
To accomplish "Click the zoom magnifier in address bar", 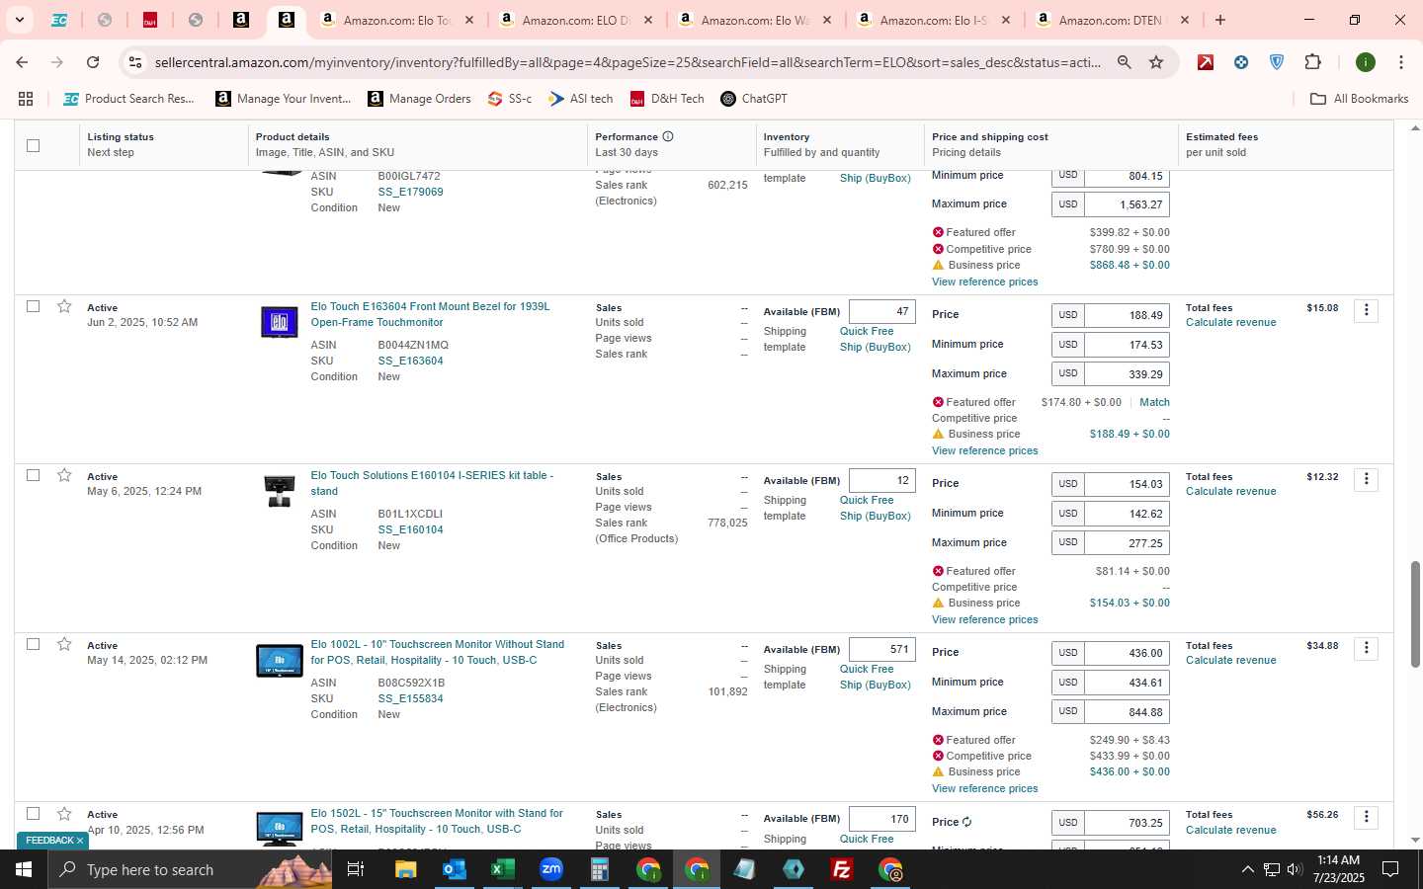I will pyautogui.click(x=1125, y=62).
